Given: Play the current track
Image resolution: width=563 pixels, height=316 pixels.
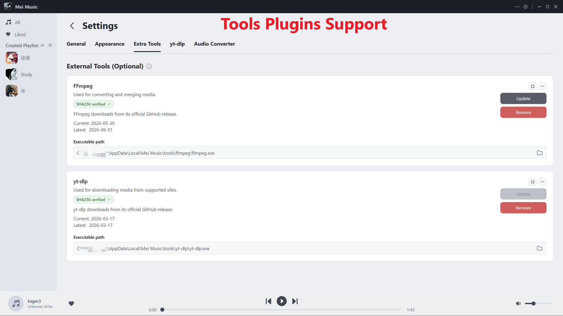Looking at the screenshot, I should [x=281, y=301].
